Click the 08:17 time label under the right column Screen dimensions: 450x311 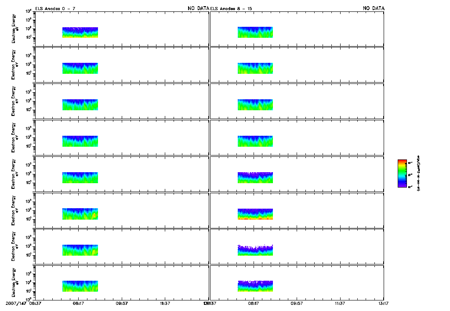[254, 303]
